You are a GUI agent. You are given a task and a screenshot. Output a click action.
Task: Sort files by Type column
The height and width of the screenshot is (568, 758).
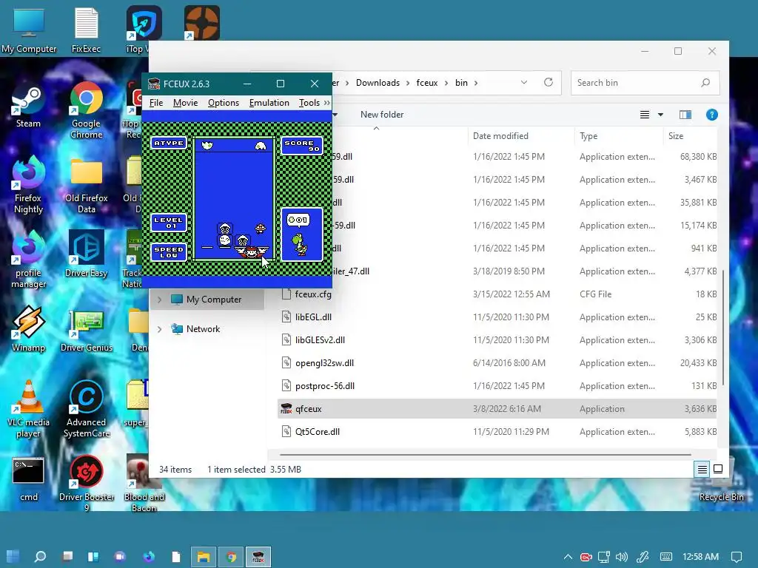(618, 136)
